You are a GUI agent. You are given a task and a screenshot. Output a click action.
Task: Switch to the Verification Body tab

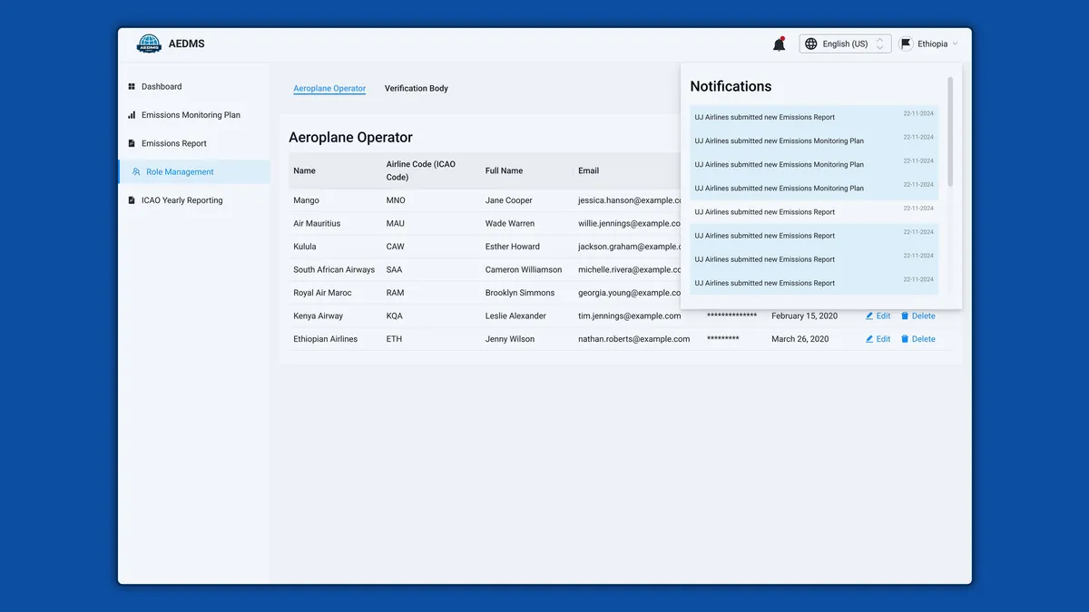tap(417, 89)
